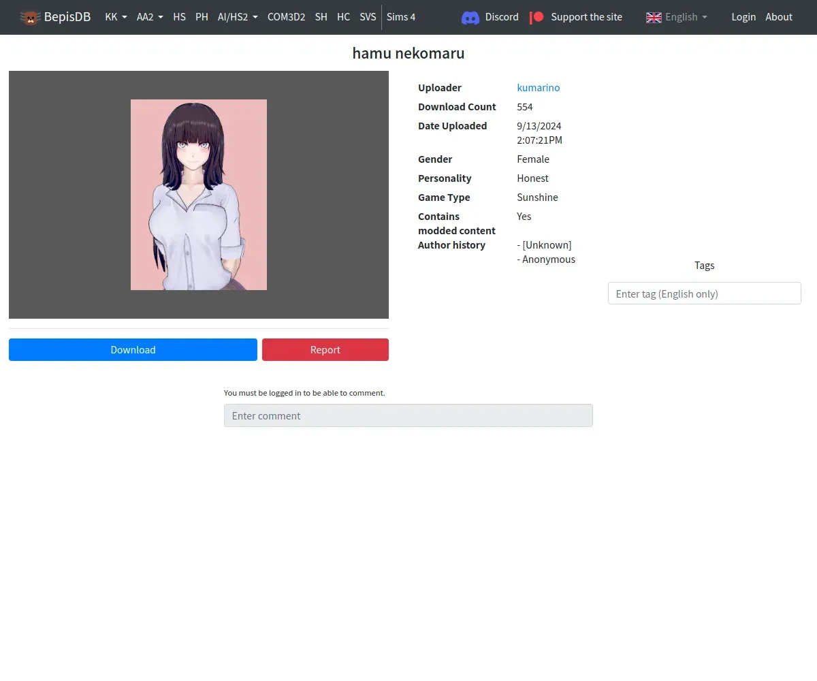Screen dimensions: 817x681
Task: Click the UK flag language icon
Action: pyautogui.click(x=654, y=17)
